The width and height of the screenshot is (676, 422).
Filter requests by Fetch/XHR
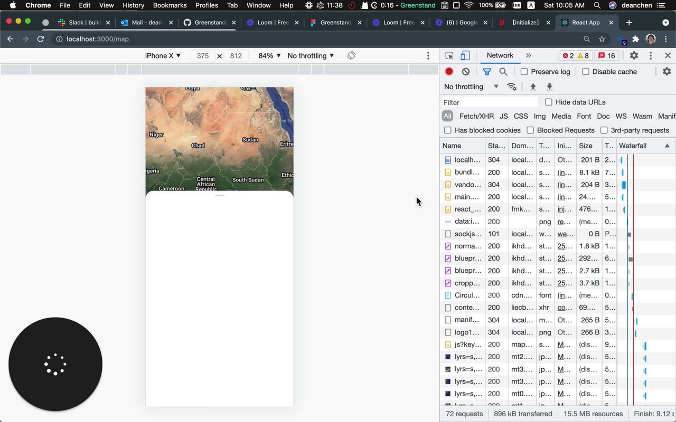pyautogui.click(x=476, y=116)
